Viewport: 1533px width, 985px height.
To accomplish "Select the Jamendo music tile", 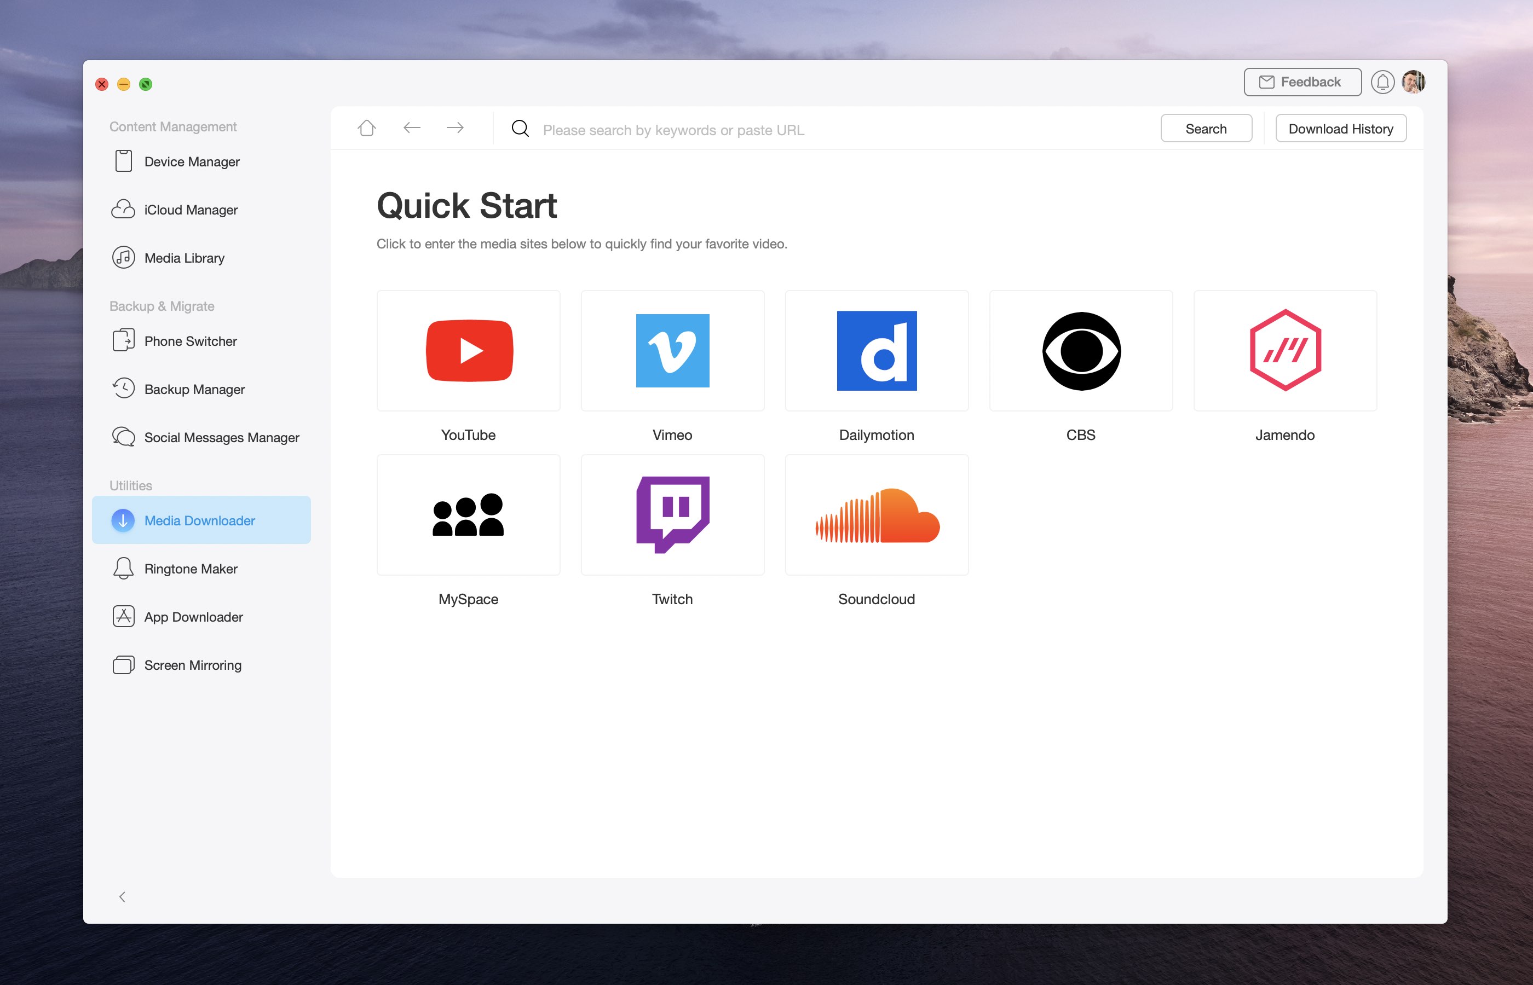I will [1285, 351].
